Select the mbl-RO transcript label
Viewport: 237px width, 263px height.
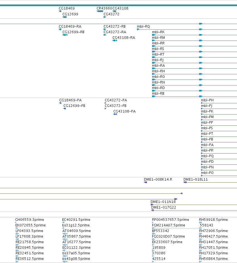tap(158, 77)
